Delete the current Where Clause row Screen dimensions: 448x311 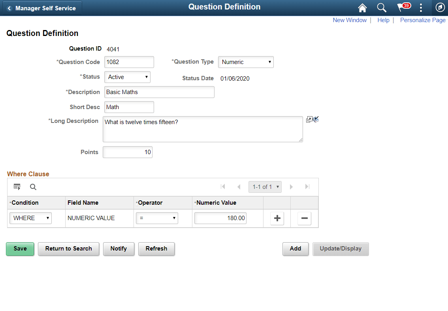tap(304, 218)
